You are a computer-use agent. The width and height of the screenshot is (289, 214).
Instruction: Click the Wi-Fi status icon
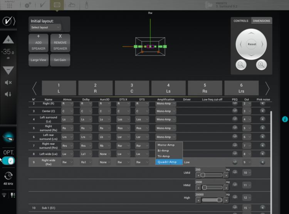click(x=4, y=195)
